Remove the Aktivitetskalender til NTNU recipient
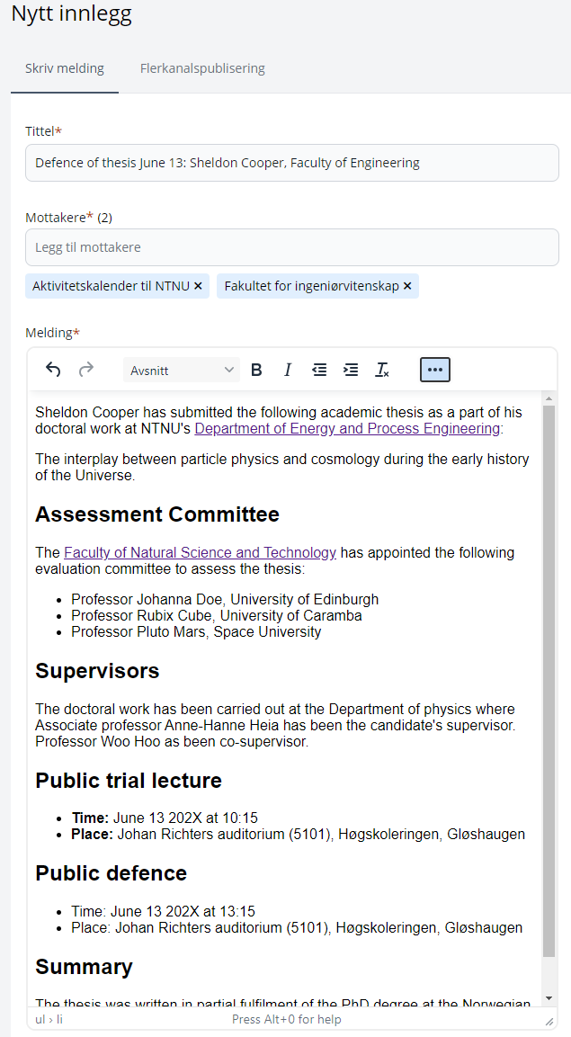571x1037 pixels. (198, 286)
